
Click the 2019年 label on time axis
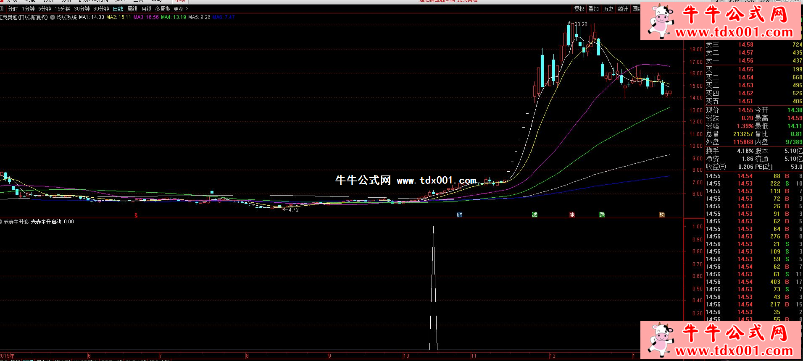[x=7, y=356]
